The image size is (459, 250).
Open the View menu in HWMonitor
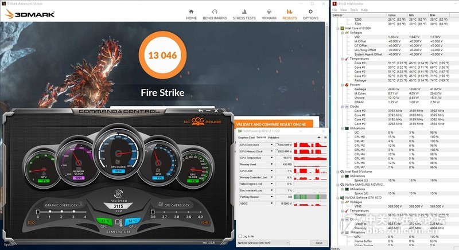(343, 10)
